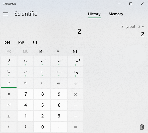Open the hamburger navigation menu

[x=6, y=14]
